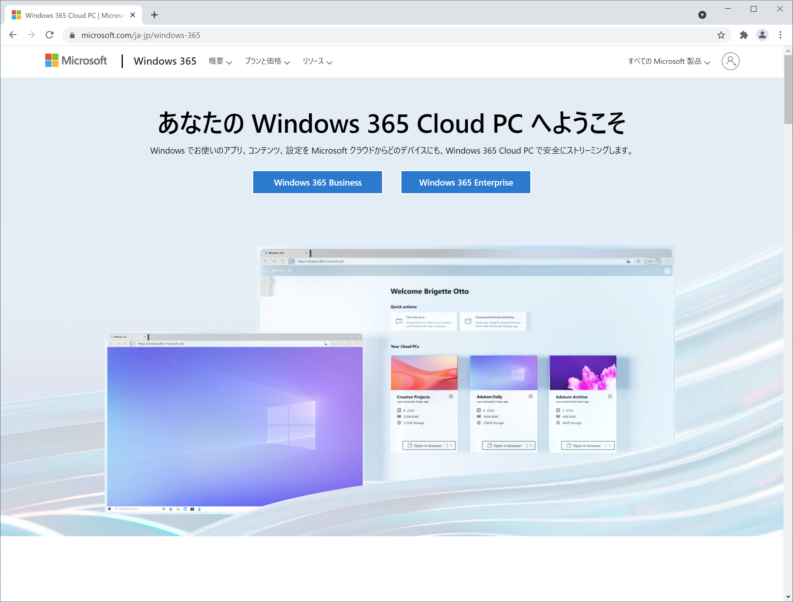
Task: Select the Windows 365 Cloud PC browser tab
Action: (x=74, y=15)
